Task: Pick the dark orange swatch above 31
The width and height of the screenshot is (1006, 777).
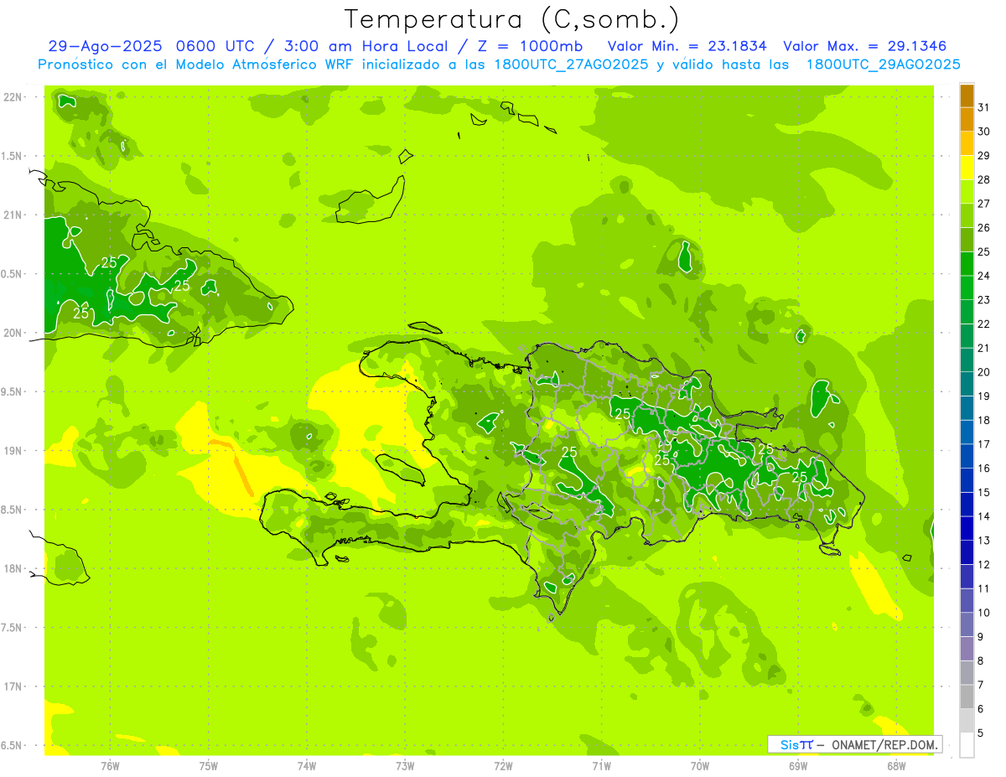Action: coord(967,96)
